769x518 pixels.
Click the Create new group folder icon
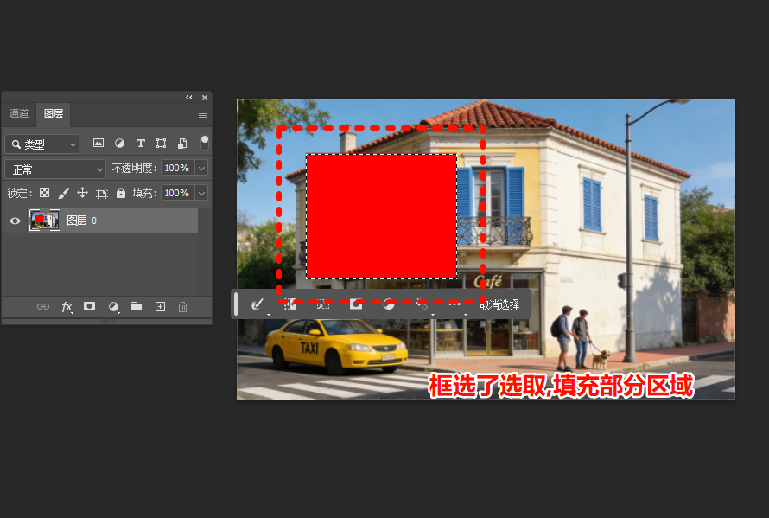click(x=137, y=306)
